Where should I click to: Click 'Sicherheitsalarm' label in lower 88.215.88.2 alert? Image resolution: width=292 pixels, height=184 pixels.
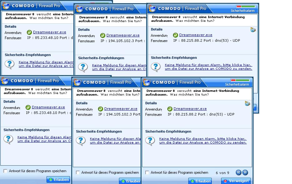tap(237, 84)
